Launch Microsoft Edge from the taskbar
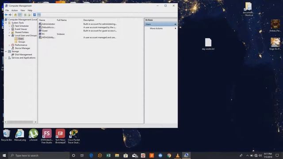Screen dimensions: 283x159 91,155
